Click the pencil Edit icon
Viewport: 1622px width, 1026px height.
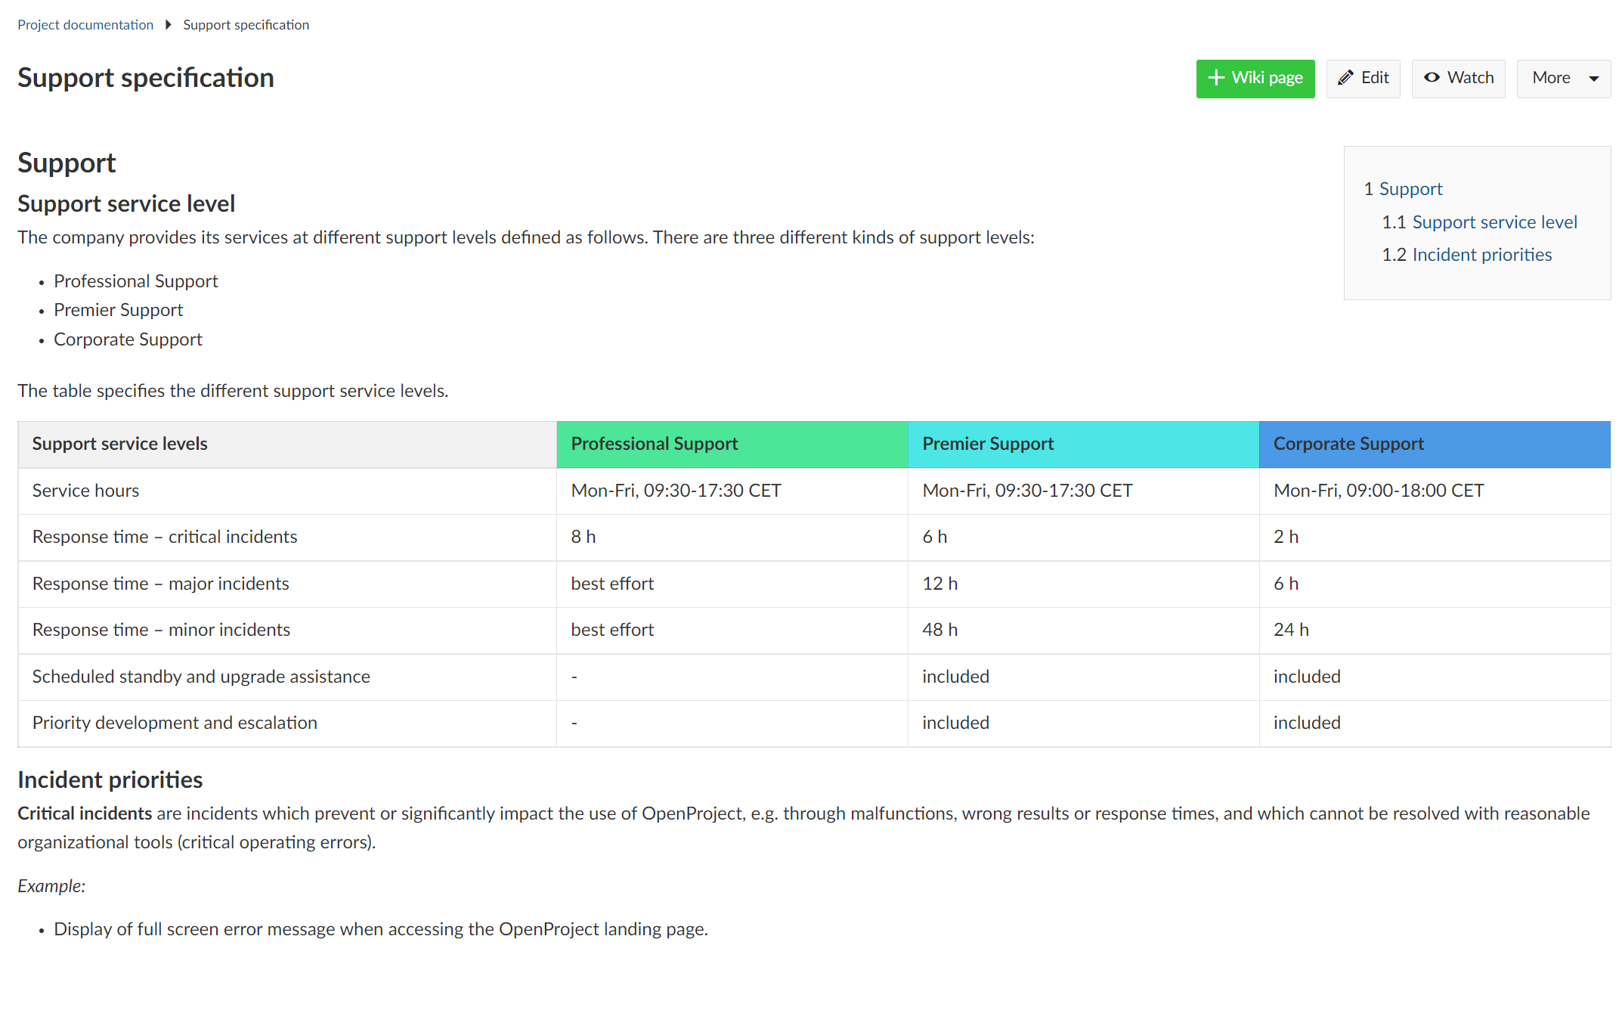coord(1345,78)
